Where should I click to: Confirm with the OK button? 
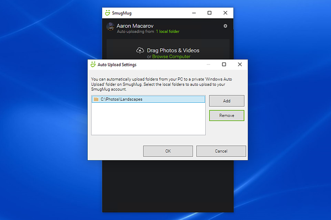point(168,151)
